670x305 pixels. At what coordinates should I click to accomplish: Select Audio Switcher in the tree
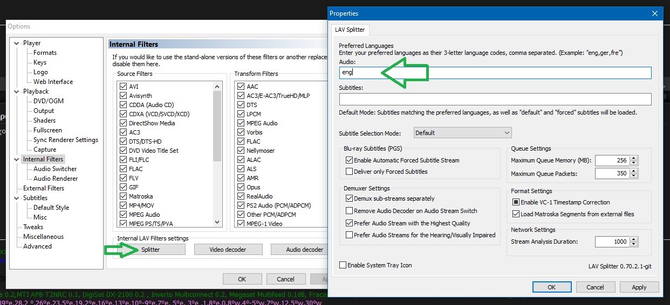click(55, 169)
